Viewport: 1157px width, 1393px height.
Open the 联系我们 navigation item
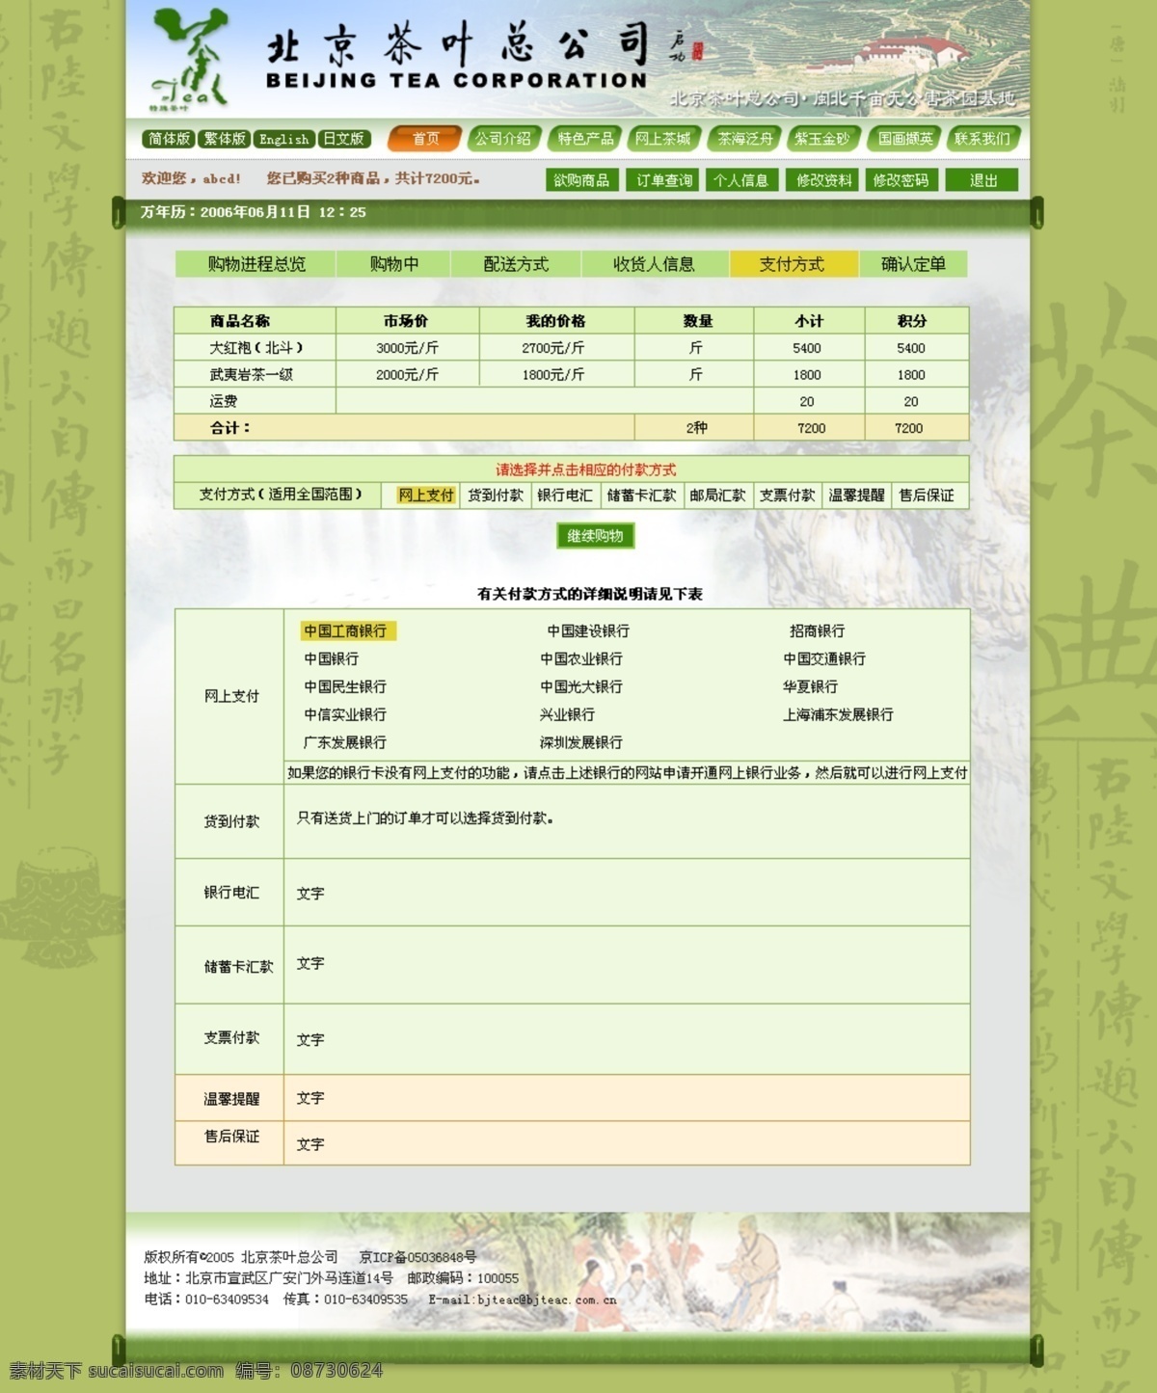[x=982, y=139]
